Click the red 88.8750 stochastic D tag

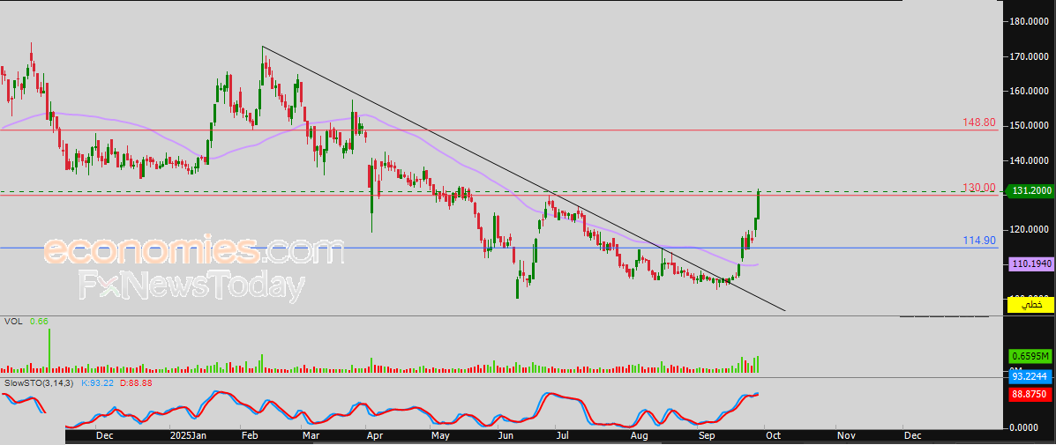tap(1030, 395)
